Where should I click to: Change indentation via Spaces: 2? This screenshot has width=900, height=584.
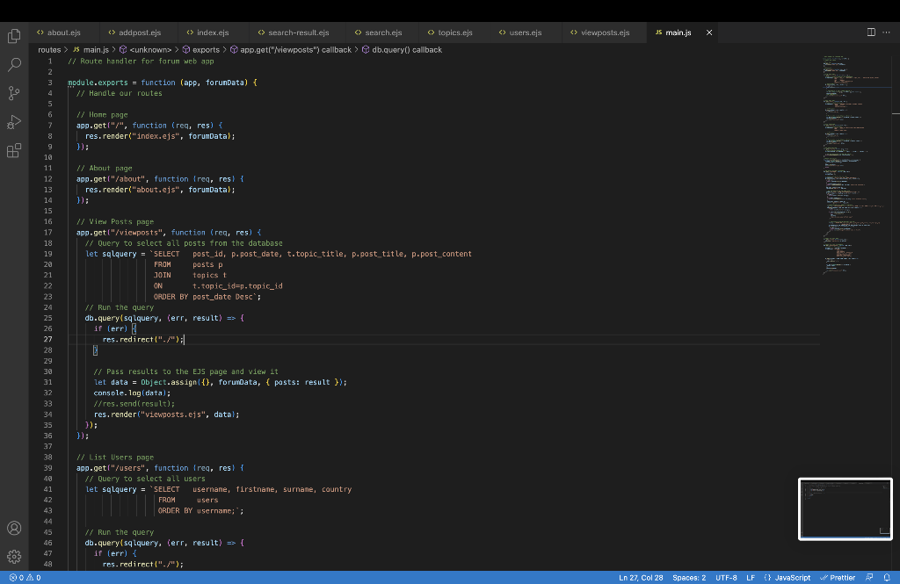(689, 578)
